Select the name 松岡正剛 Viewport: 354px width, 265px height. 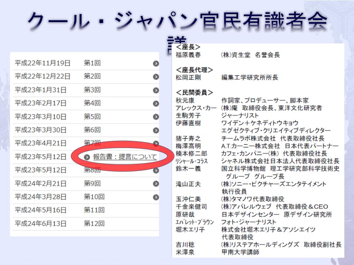(188, 78)
